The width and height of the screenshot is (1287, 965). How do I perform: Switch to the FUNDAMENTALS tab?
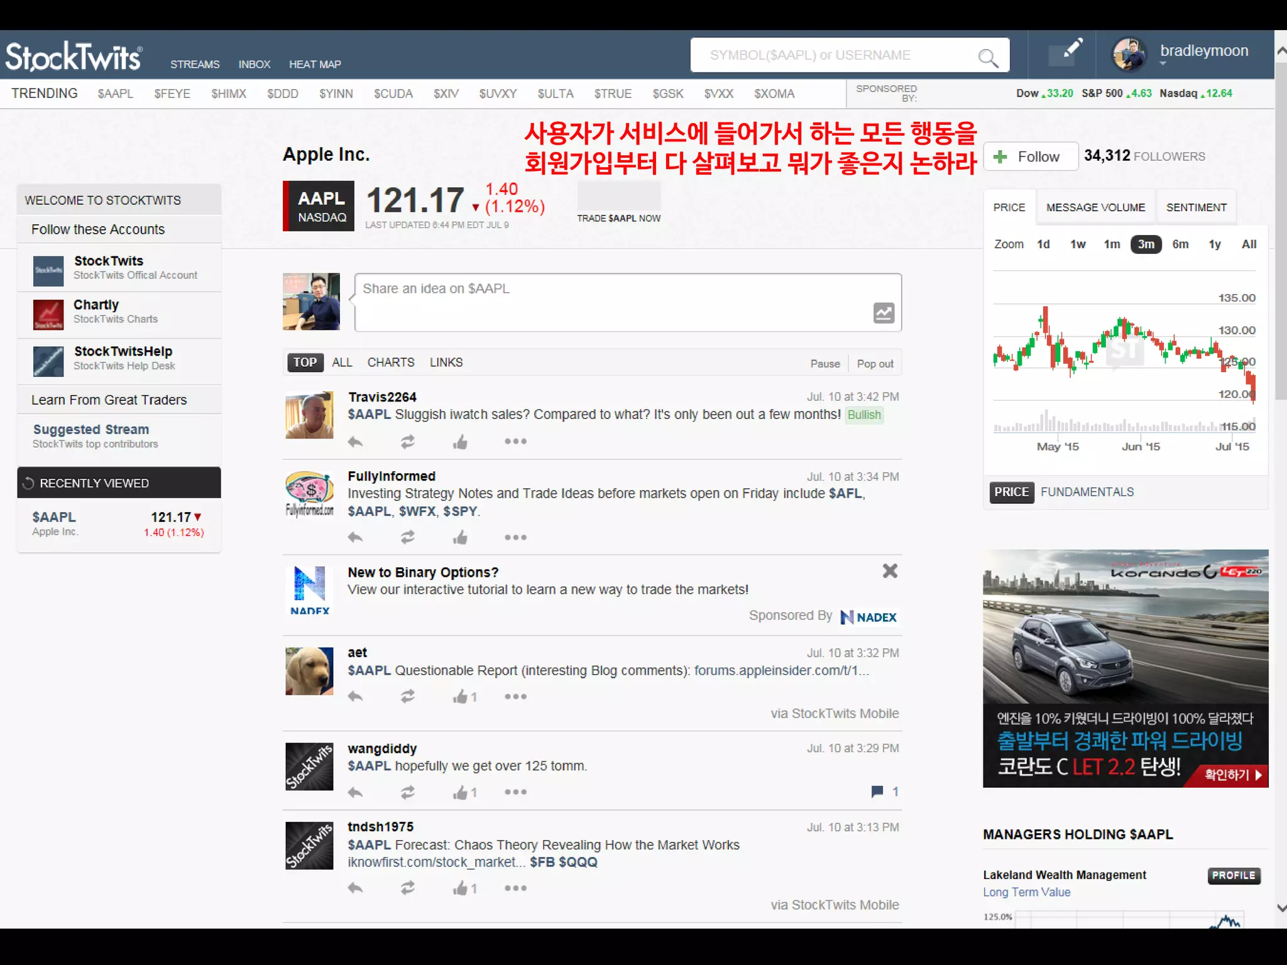[x=1087, y=492]
